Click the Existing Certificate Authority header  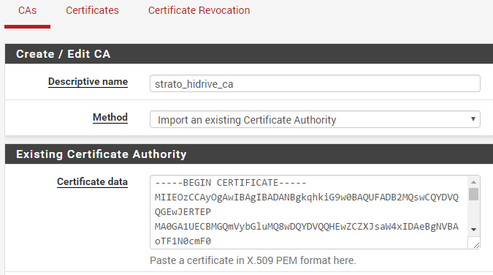249,154
